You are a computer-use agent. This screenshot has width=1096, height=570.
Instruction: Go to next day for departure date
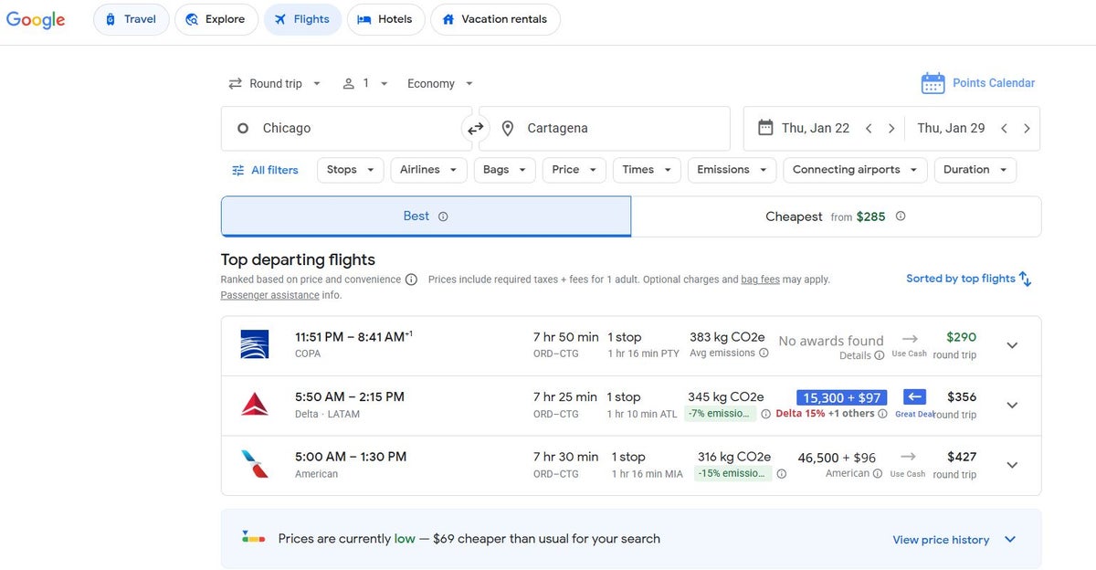point(891,129)
